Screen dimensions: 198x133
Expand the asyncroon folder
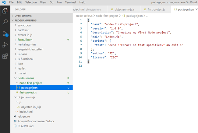tap(41, 25)
